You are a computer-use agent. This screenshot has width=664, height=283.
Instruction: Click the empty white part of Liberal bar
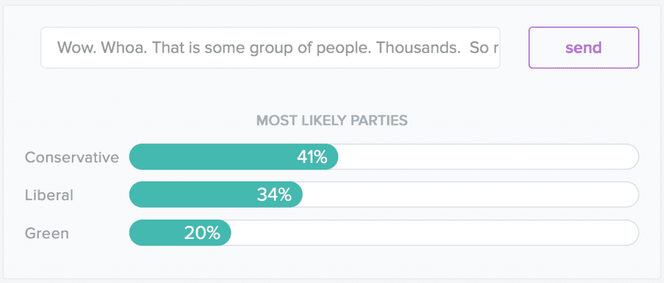[467, 195]
